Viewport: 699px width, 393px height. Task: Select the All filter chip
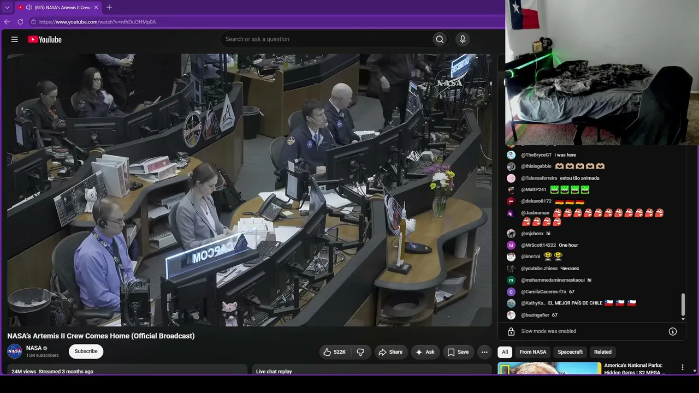click(x=505, y=352)
